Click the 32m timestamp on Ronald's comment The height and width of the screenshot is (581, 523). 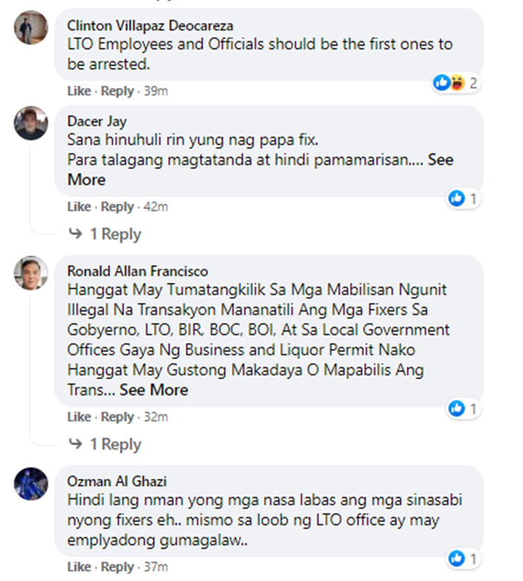click(156, 417)
